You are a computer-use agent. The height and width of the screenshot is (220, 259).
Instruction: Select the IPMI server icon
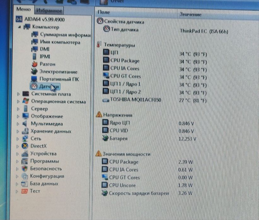coord(34,56)
